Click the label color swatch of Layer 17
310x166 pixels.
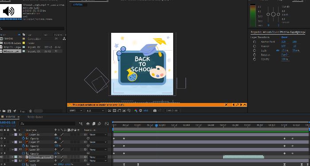point(16,142)
